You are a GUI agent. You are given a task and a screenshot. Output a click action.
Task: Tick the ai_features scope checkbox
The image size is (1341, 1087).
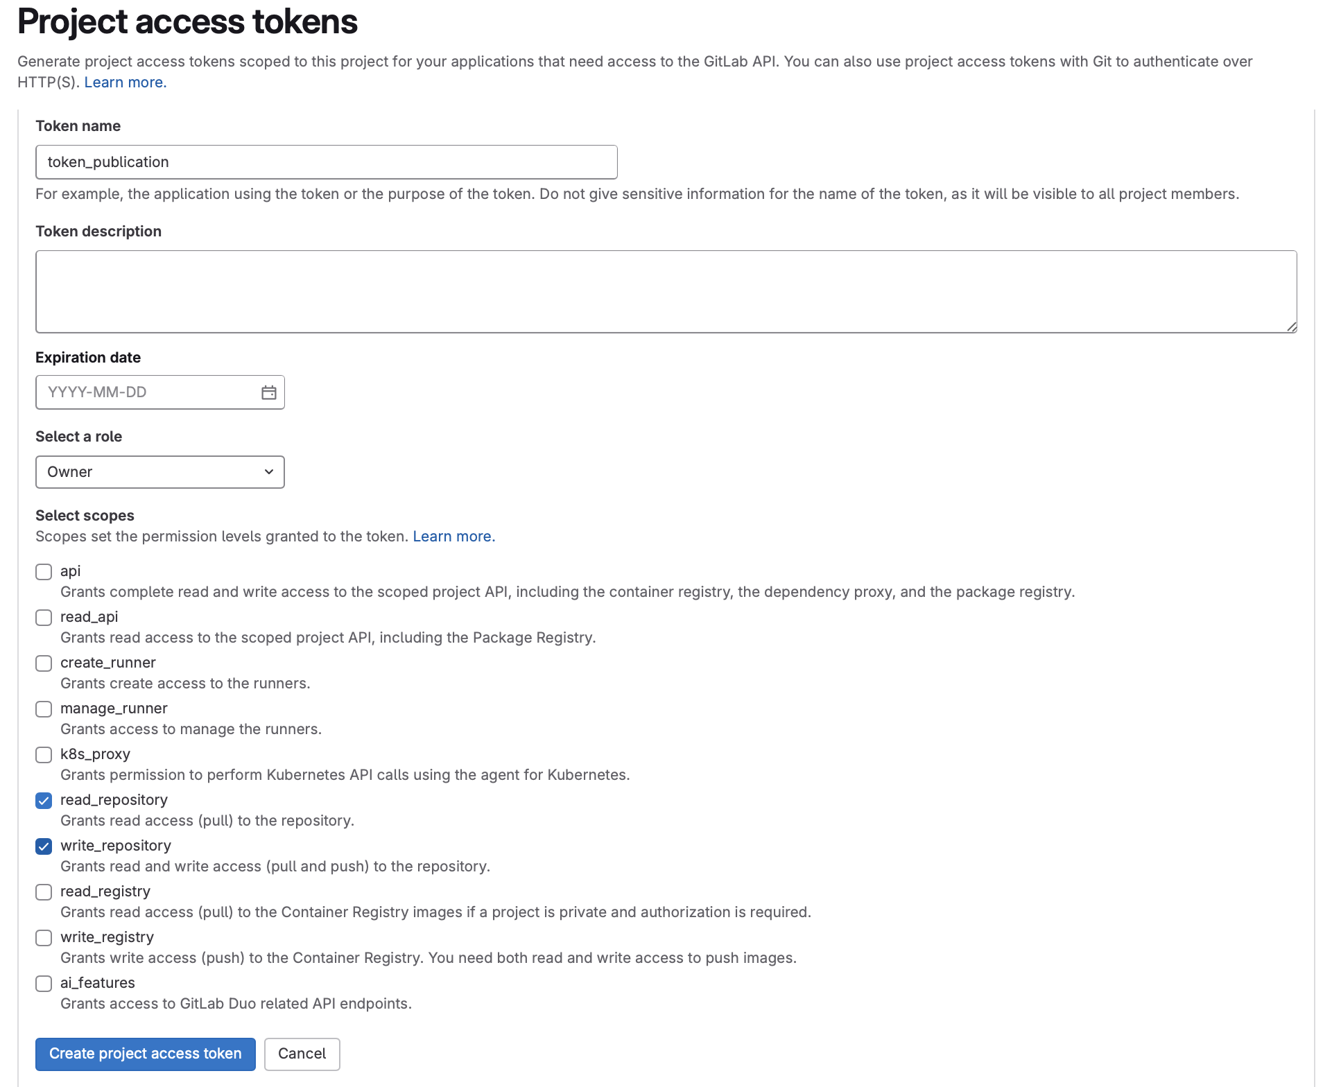click(44, 984)
